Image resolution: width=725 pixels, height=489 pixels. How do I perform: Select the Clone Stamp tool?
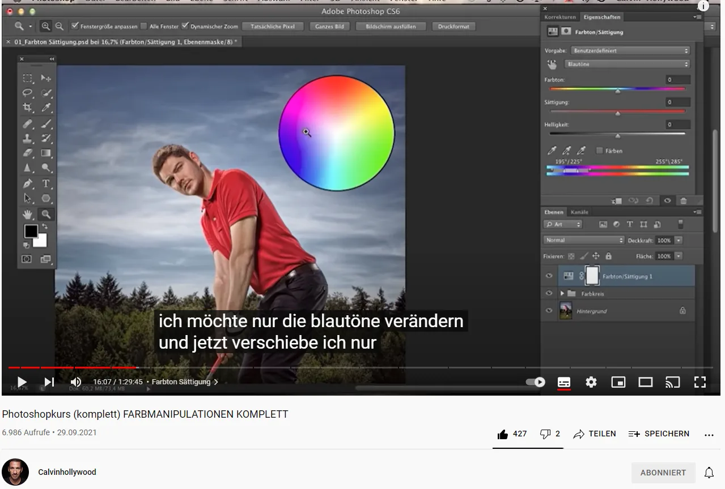point(28,139)
